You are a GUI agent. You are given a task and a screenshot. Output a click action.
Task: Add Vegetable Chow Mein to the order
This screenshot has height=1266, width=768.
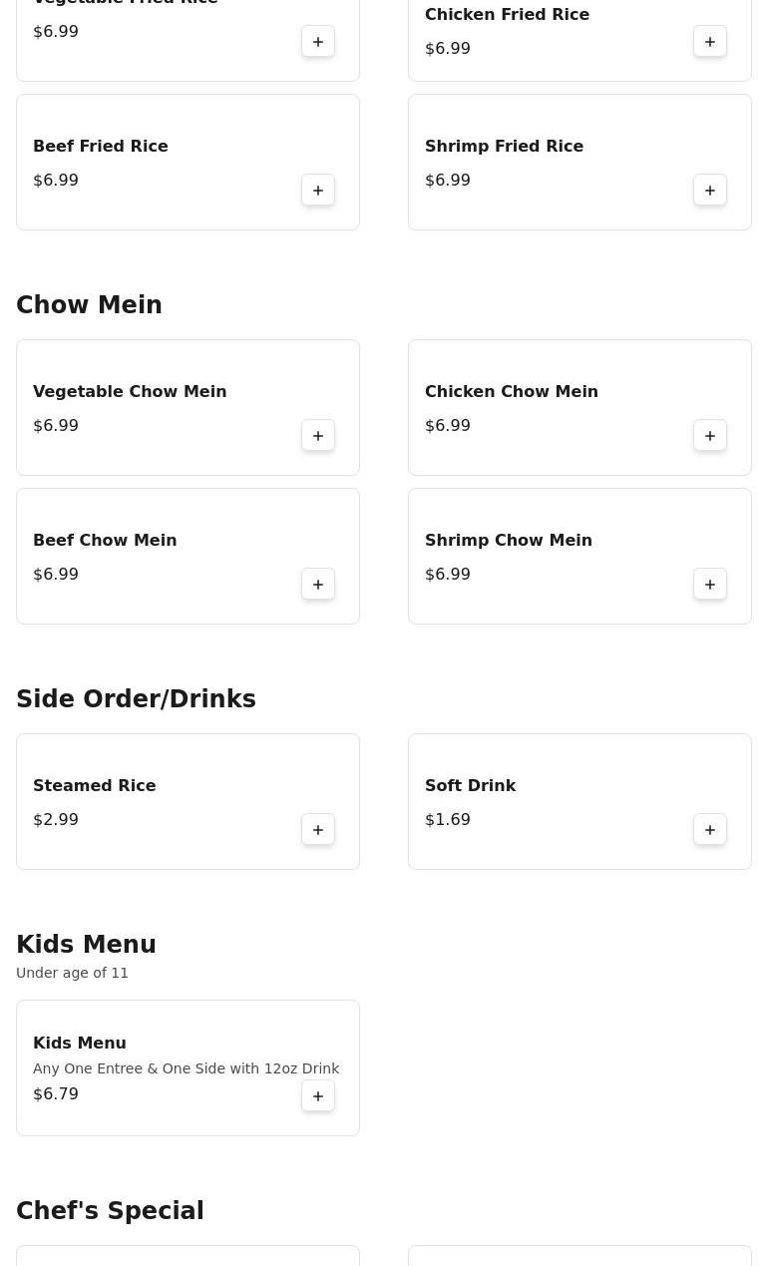318,436
